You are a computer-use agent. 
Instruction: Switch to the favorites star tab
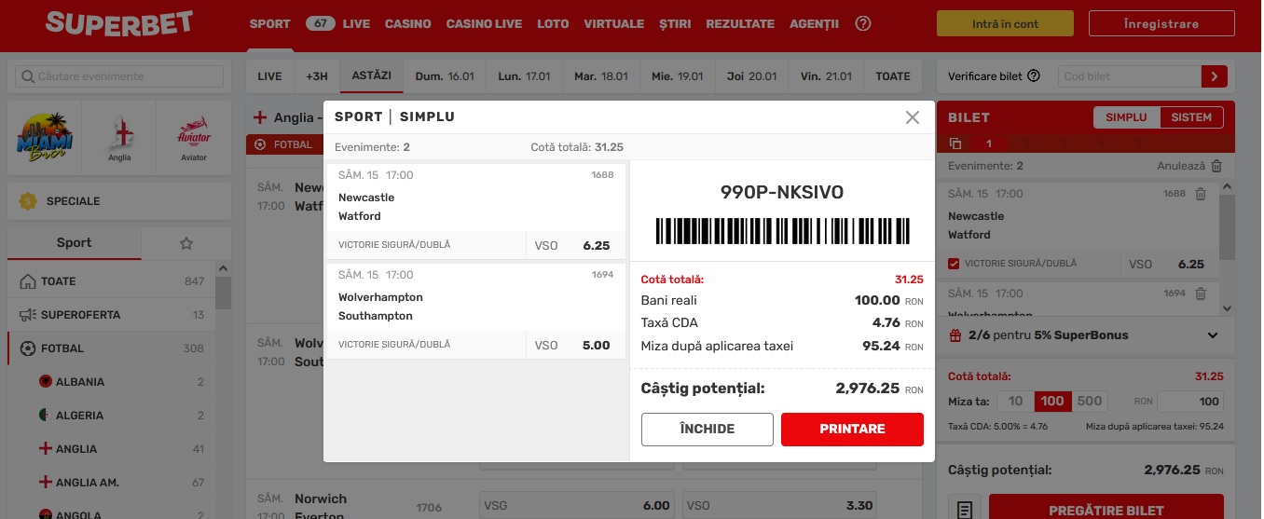click(185, 243)
